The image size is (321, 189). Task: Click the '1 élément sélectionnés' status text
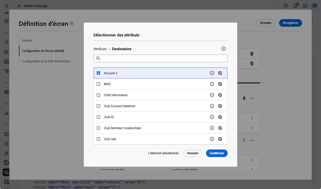tap(163, 153)
